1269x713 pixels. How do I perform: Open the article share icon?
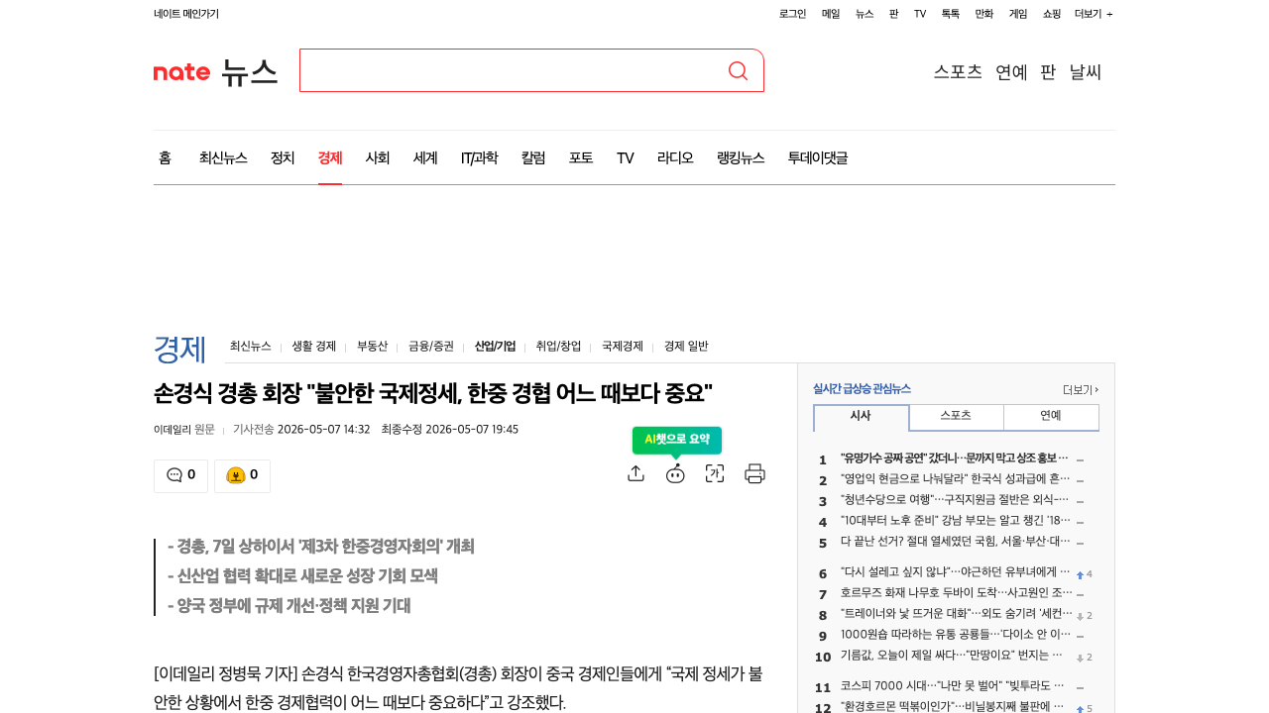636,473
